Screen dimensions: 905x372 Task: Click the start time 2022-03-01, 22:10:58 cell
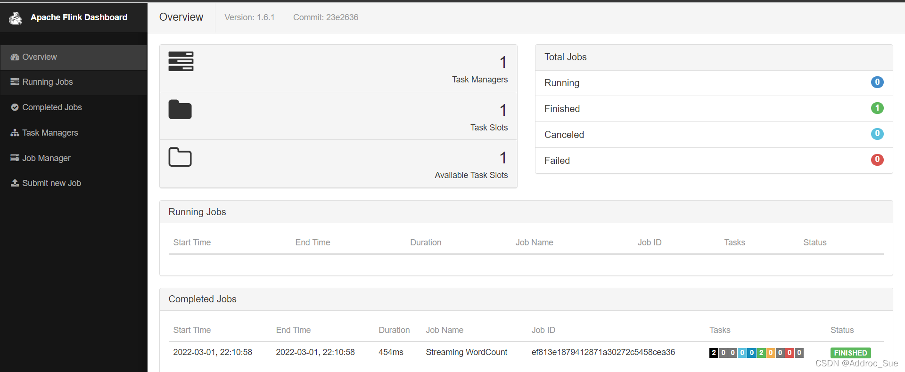[x=213, y=352]
